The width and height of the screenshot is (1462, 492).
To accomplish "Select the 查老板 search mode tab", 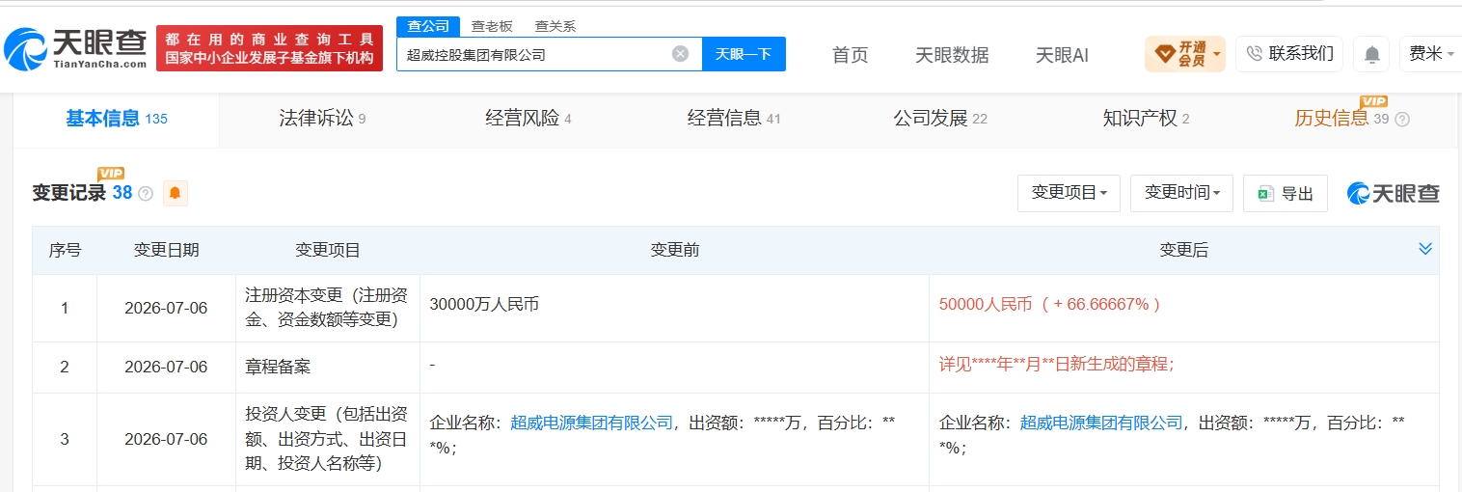I will coord(492,26).
